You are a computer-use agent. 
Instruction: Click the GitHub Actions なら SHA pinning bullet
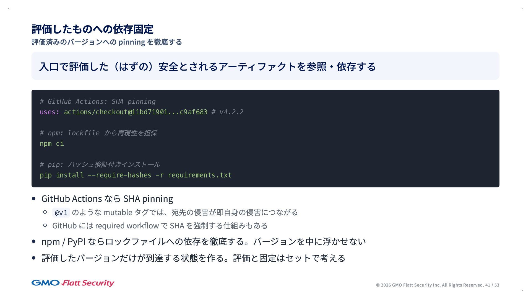click(x=107, y=199)
